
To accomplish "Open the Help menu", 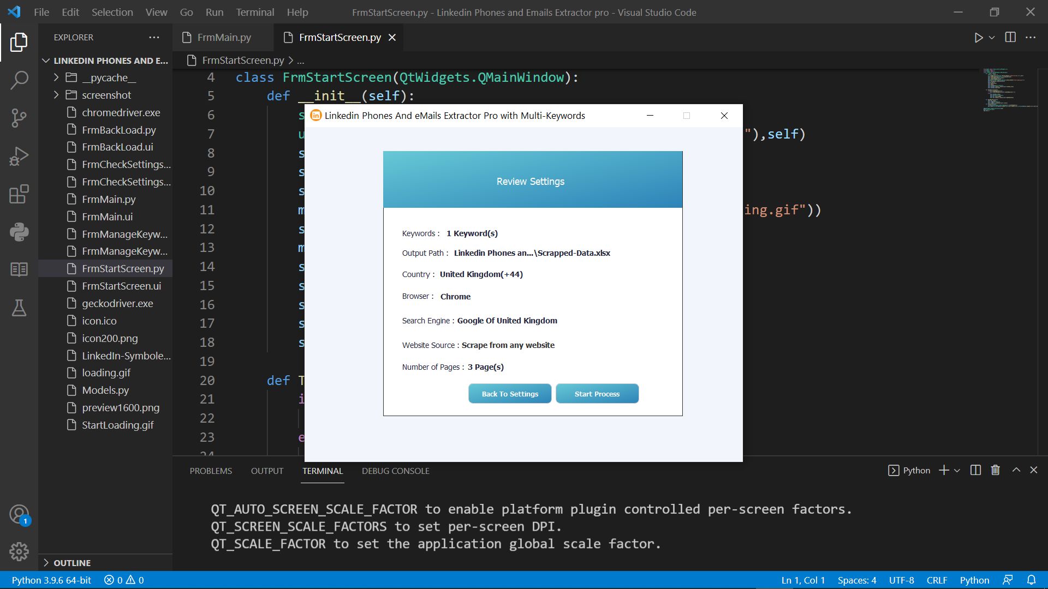I will tap(297, 12).
